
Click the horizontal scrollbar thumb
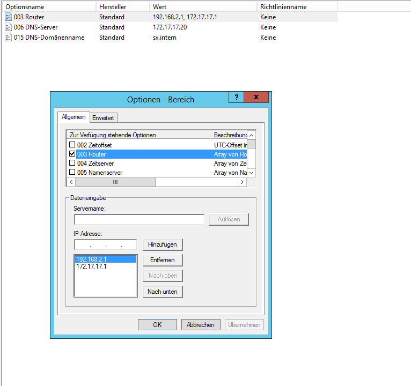click(115, 182)
